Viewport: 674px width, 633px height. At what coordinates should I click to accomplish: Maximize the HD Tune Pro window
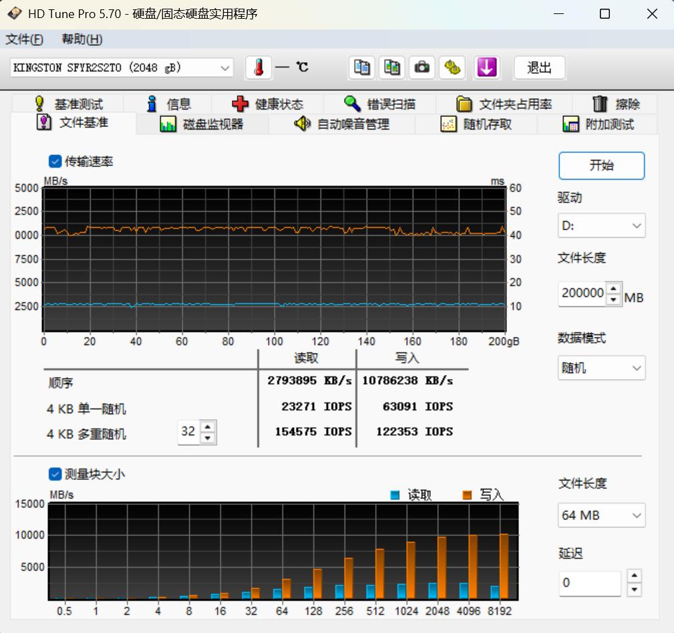[x=605, y=14]
